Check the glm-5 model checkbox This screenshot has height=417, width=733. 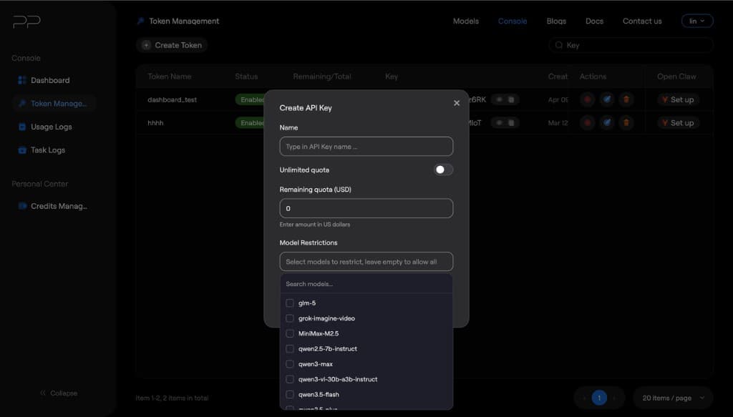(290, 303)
